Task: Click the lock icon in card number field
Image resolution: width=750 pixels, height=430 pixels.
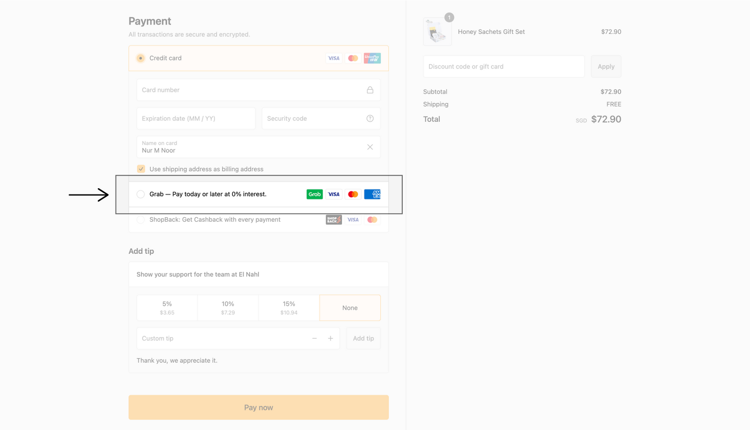Action: [x=370, y=90]
